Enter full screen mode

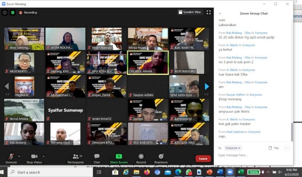(209, 12)
